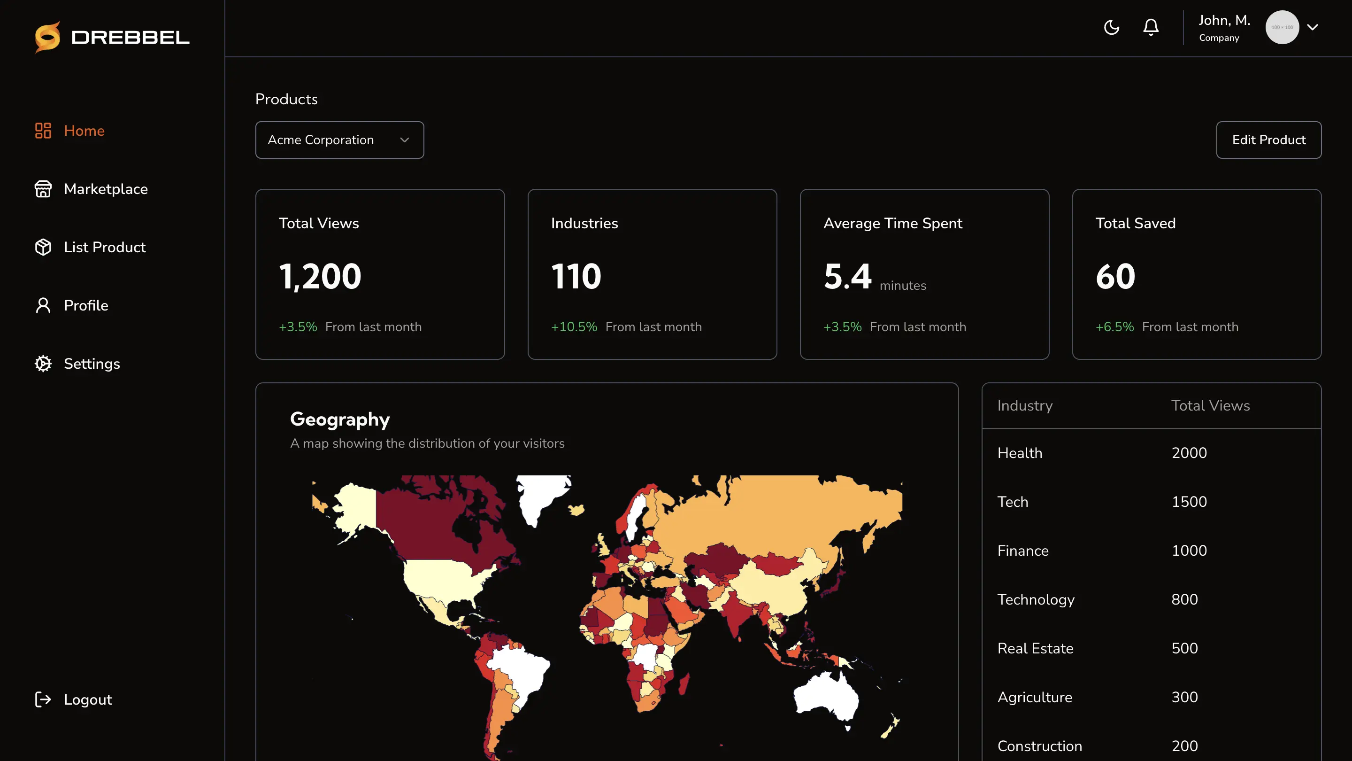This screenshot has height=761, width=1352.
Task: Toggle dark mode with moon icon
Action: click(x=1112, y=27)
